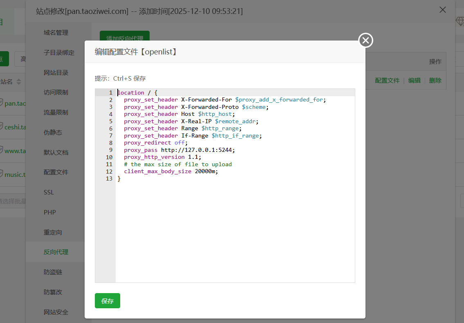Switch to the 伪静态 tab
The width and height of the screenshot is (464, 323).
point(53,133)
